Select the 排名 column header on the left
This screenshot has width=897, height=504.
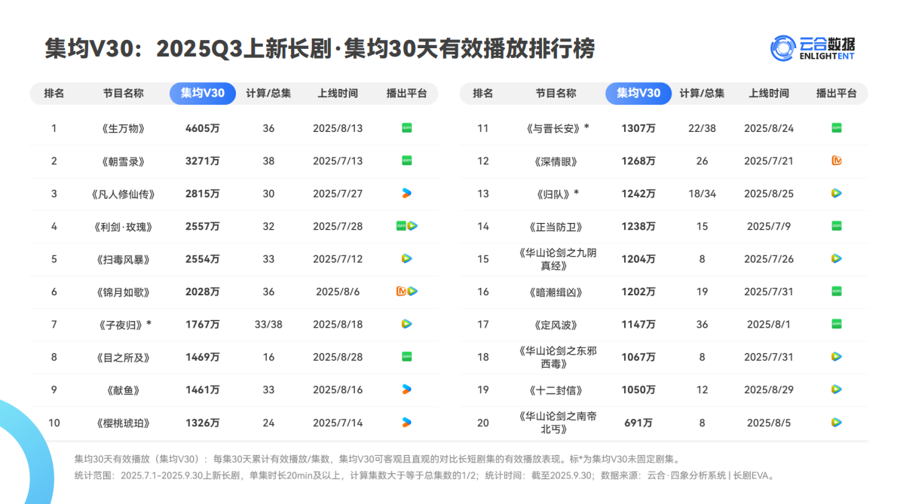[54, 93]
